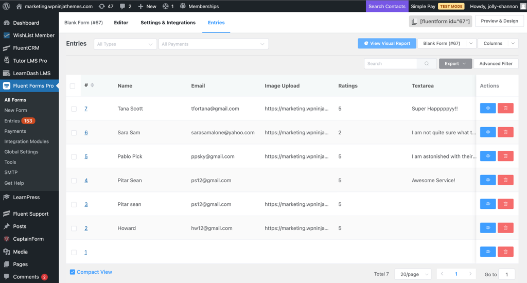Open Media library in the sidebar

(x=29, y=252)
